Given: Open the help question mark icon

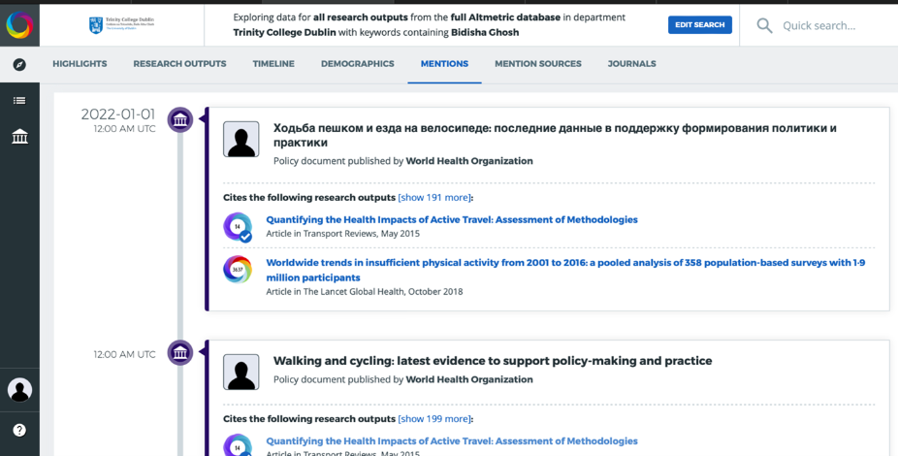Looking at the screenshot, I should click(x=19, y=430).
